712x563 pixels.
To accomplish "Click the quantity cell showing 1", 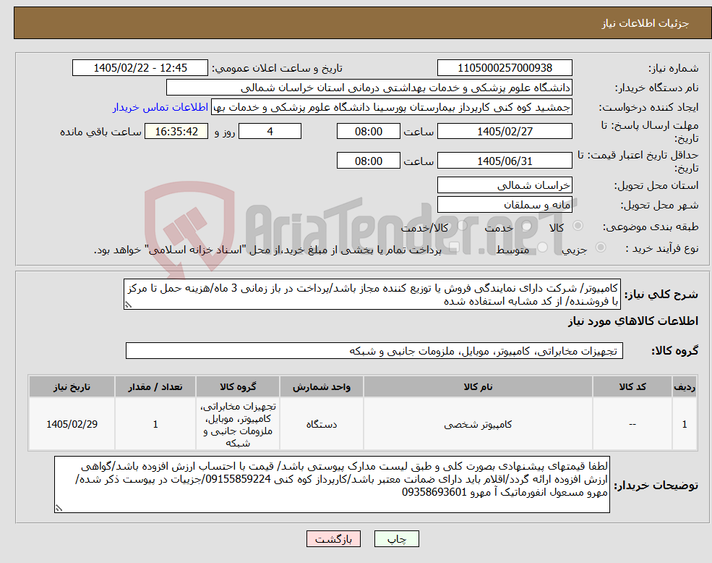I will [x=155, y=424].
